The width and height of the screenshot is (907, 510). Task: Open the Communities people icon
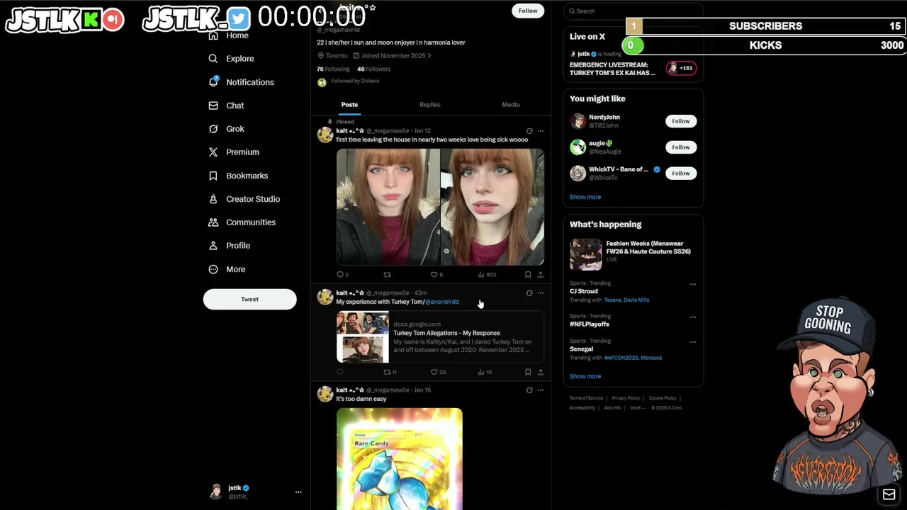tap(213, 222)
